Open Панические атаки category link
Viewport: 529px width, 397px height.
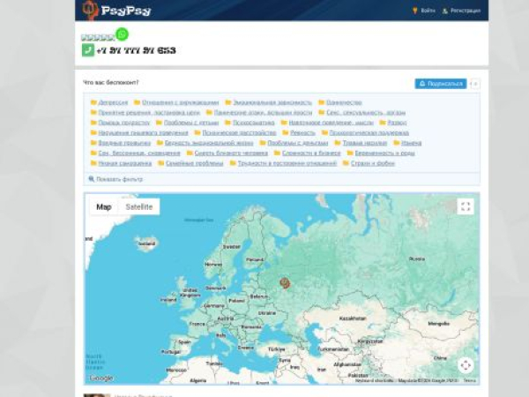point(263,112)
